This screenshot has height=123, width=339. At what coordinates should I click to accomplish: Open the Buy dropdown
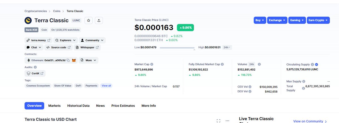pyautogui.click(x=260, y=20)
